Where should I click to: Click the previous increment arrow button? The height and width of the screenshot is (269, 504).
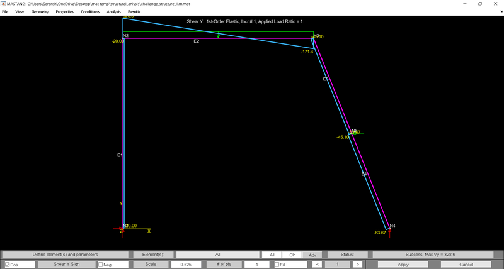[318, 265]
